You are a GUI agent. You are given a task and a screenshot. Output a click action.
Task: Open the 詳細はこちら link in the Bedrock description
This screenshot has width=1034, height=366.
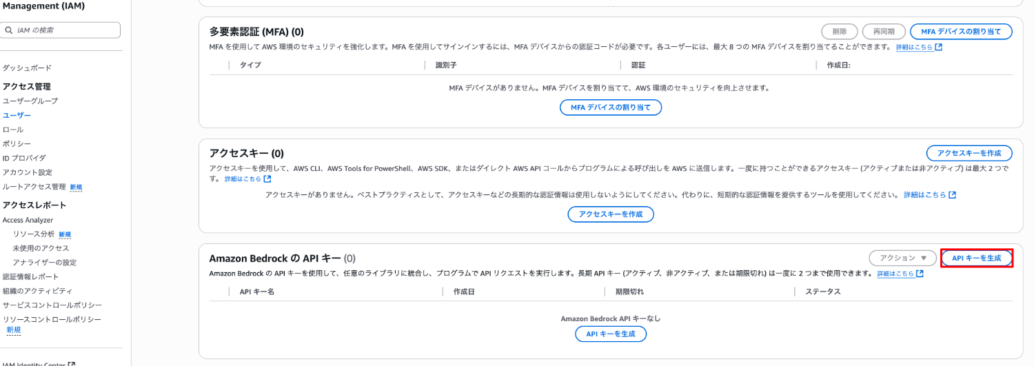point(895,274)
